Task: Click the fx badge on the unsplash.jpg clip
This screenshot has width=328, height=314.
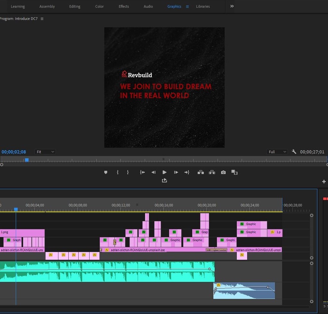Action: 107,250
